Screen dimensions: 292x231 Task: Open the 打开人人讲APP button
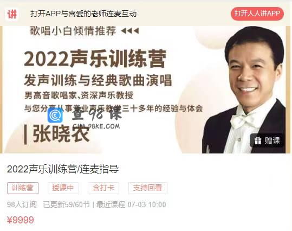click(x=257, y=14)
